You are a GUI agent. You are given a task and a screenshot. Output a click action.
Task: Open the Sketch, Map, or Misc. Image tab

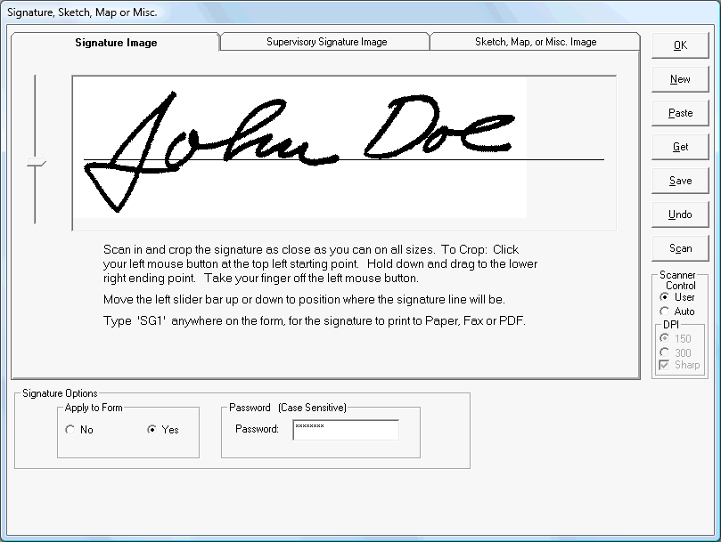536,42
